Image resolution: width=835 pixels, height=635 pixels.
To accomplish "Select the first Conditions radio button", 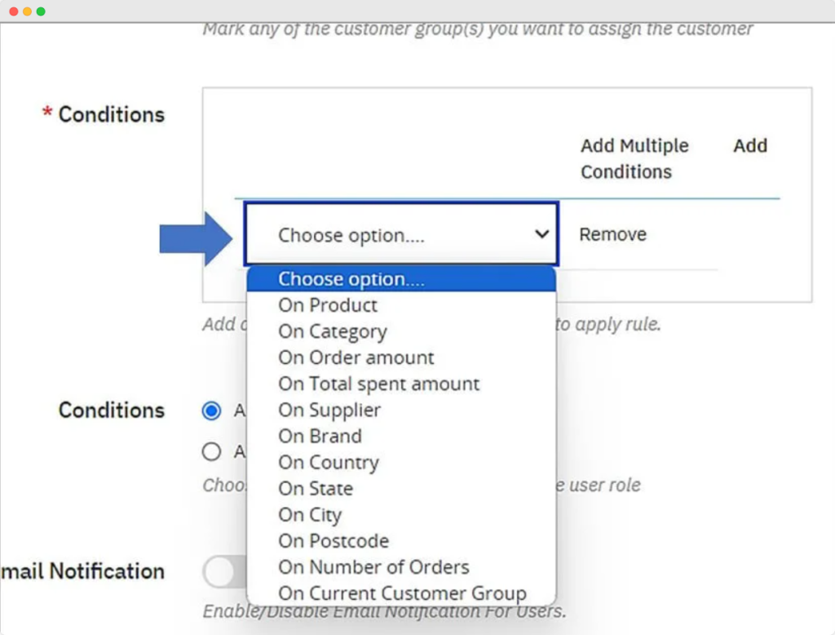I will click(x=212, y=411).
